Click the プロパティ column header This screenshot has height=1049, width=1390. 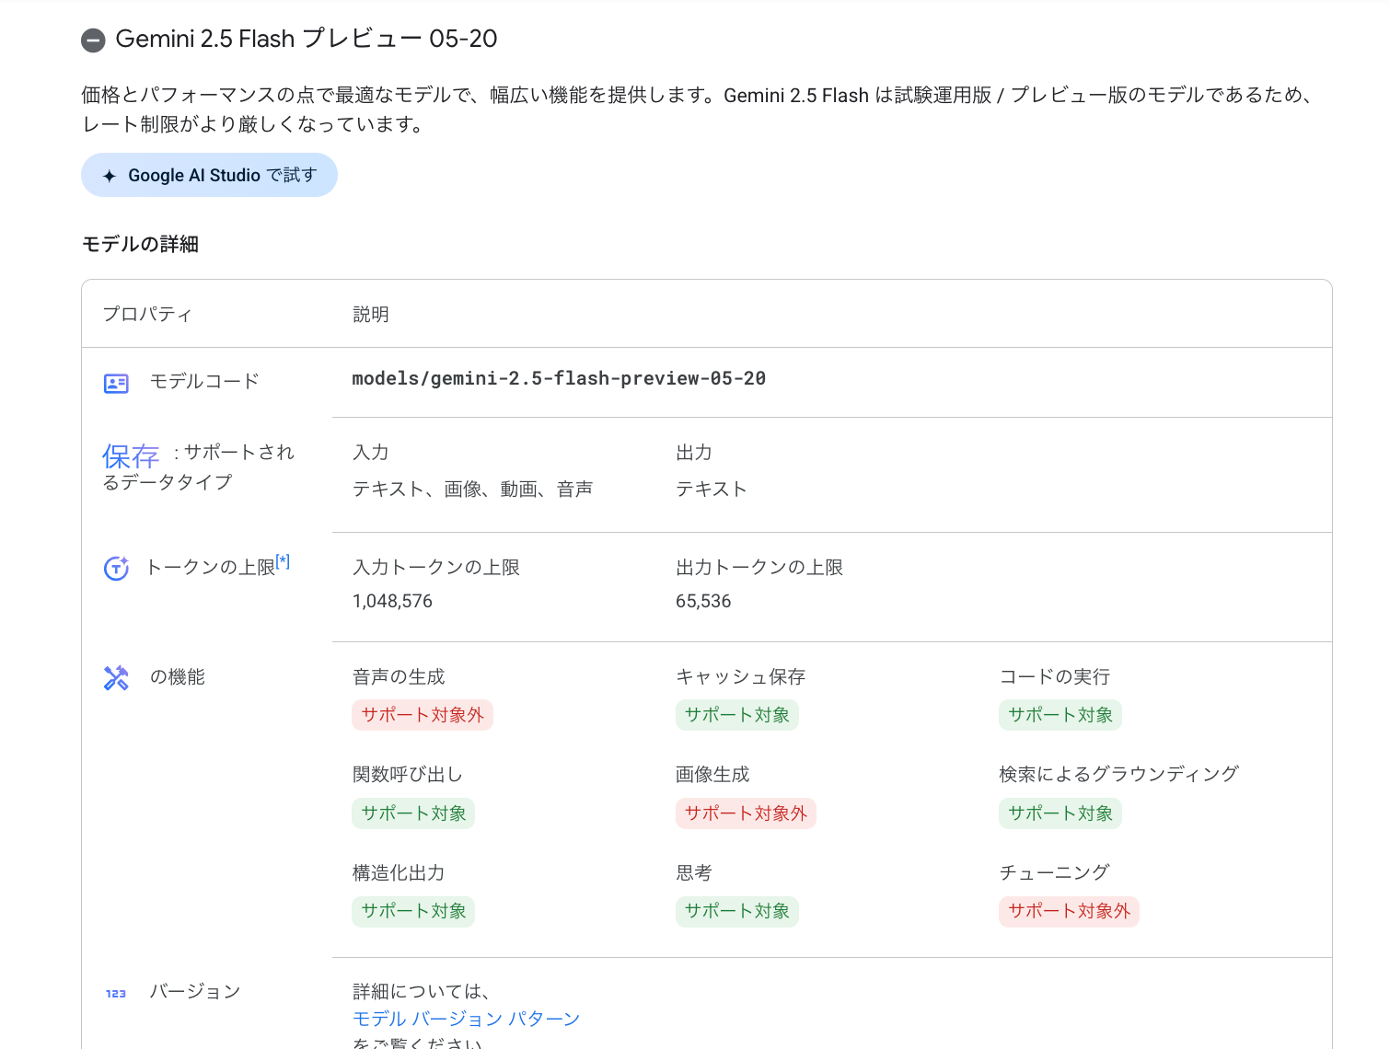tap(147, 314)
